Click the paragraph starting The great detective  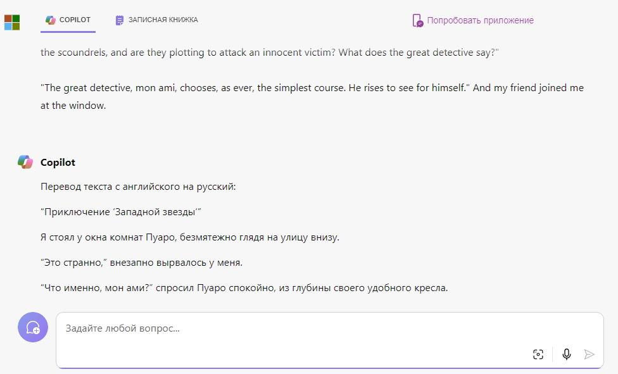[312, 97]
